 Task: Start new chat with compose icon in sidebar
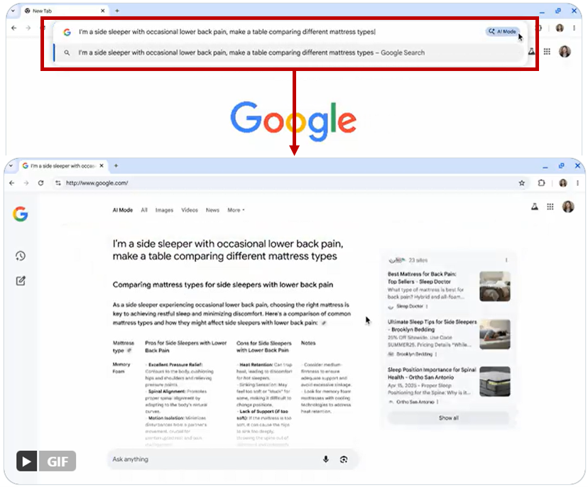(x=19, y=280)
